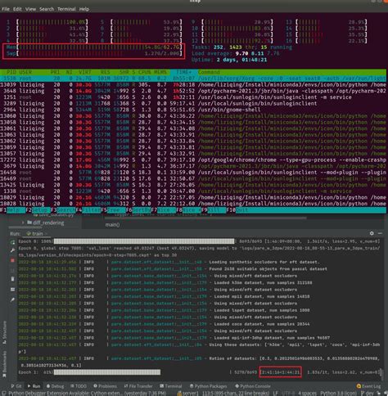Click F3 Search in htop
Viewport: 388px width, 396px height.
[x=63, y=210]
